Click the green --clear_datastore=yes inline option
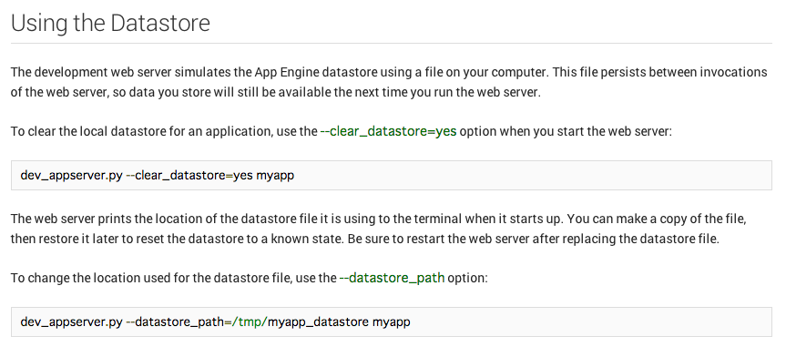Viewport: 786px width, 347px height. click(388, 131)
